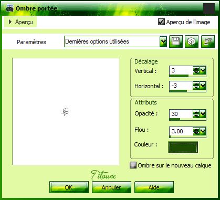Click the Flou spinner arrows
Screen dimensions: 220x200
point(196,131)
